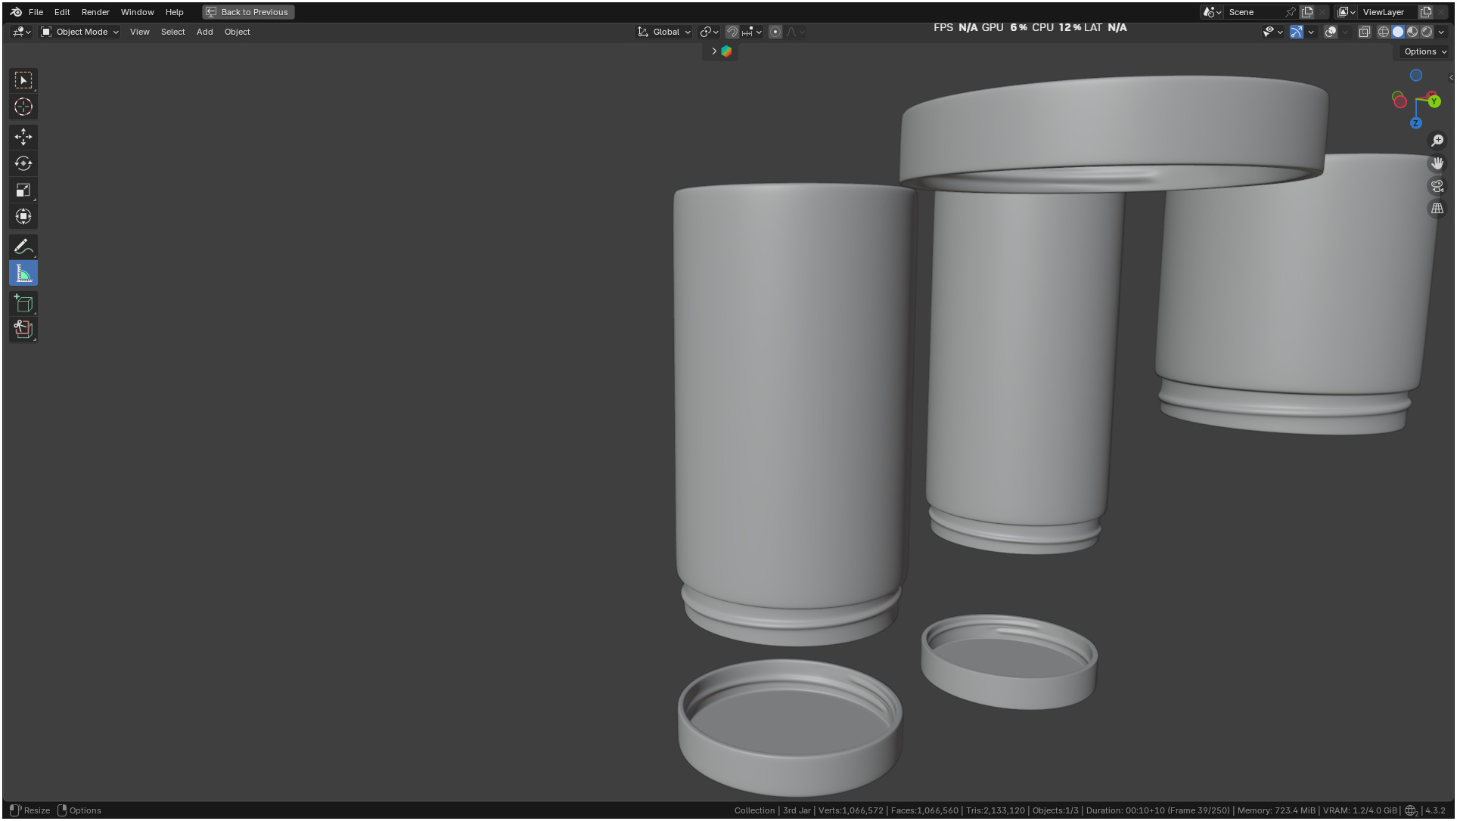
Task: Toggle X-ray mode
Action: 1364,32
